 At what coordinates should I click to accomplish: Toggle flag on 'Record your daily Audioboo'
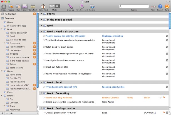coord(164,98)
